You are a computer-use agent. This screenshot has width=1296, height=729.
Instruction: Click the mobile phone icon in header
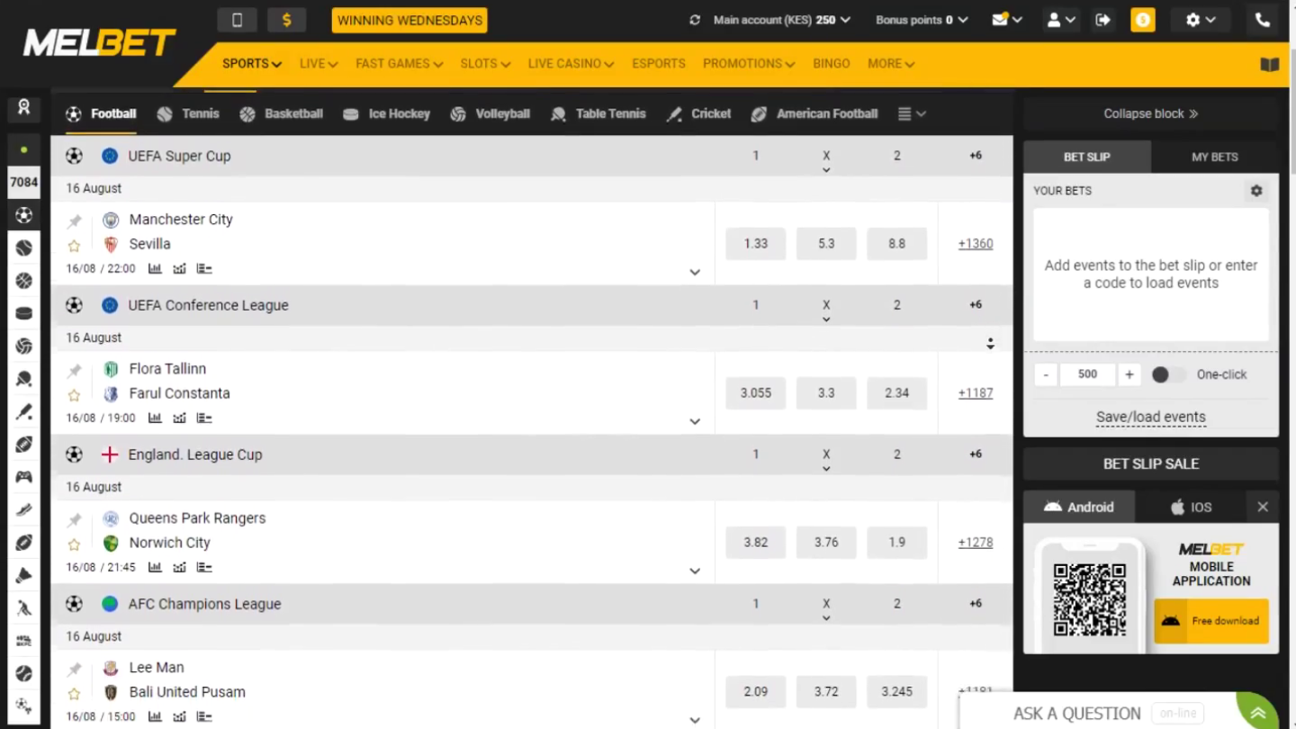pyautogui.click(x=237, y=20)
